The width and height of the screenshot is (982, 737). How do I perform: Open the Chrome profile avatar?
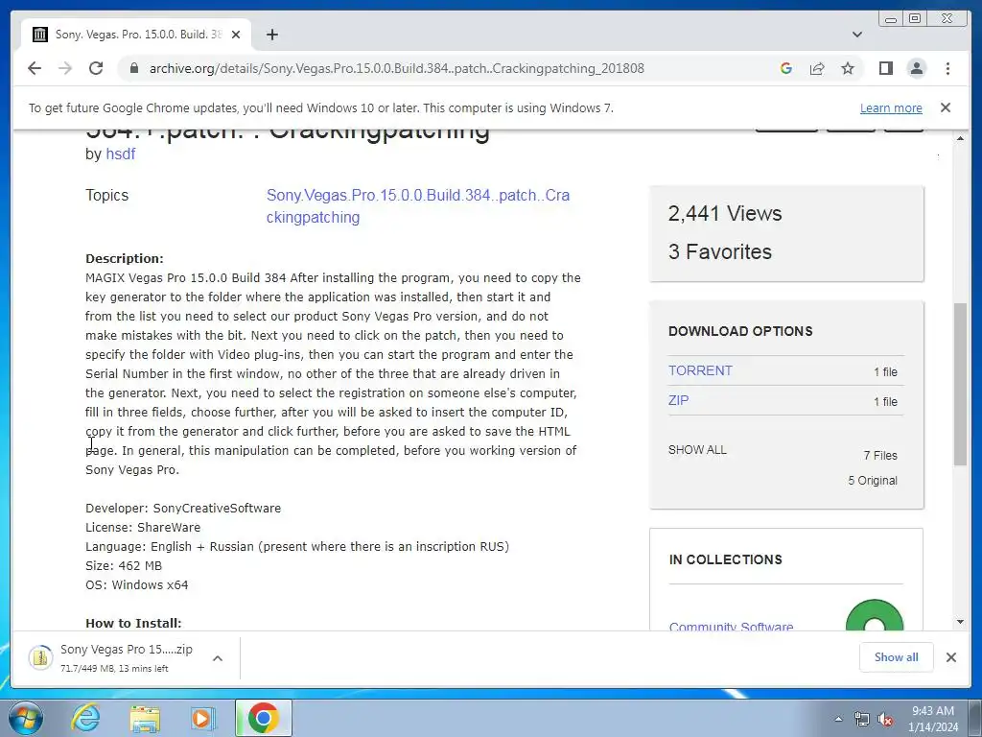click(916, 68)
